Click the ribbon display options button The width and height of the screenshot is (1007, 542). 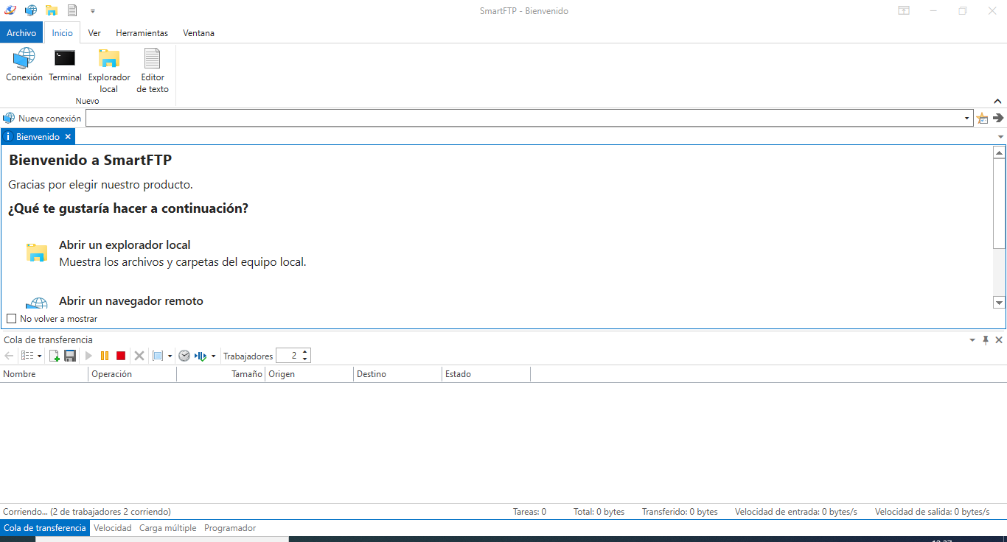pyautogui.click(x=904, y=11)
